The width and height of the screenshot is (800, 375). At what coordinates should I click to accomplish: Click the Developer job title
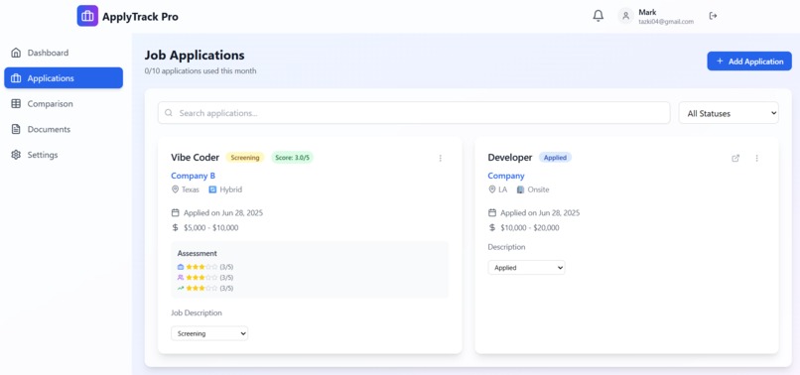tap(510, 158)
